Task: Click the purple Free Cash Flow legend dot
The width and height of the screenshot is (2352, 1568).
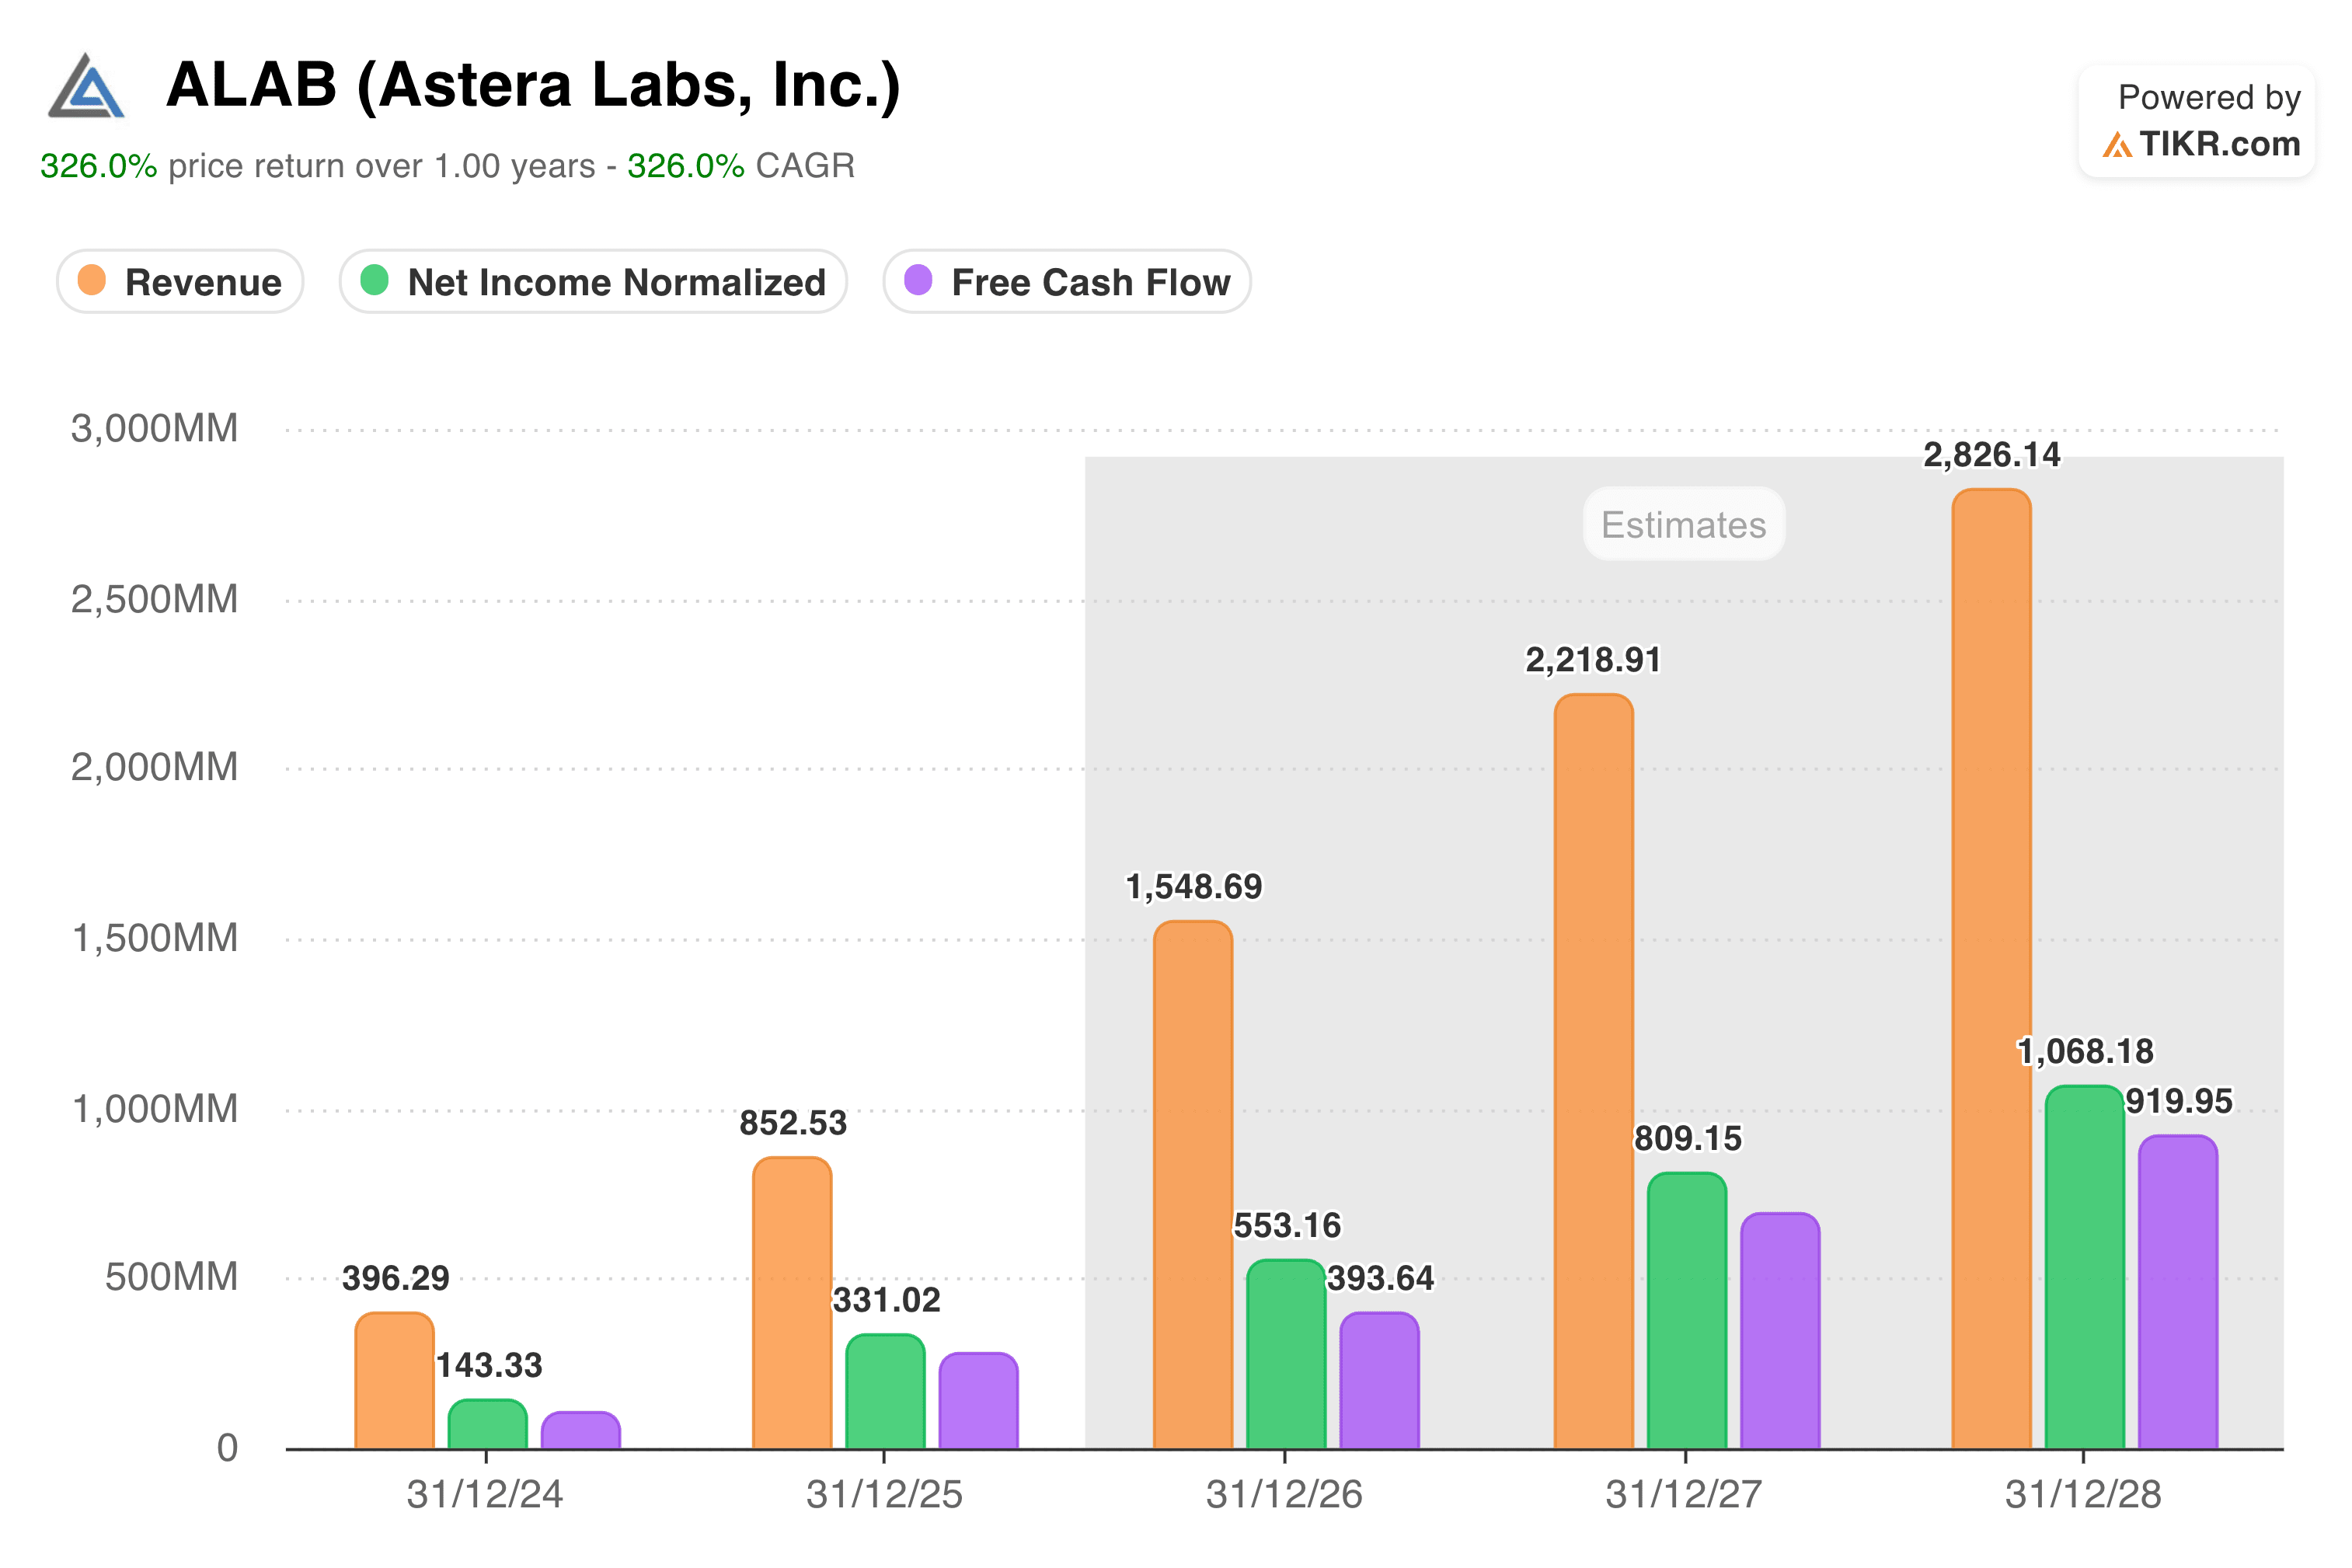Action: pos(918,281)
